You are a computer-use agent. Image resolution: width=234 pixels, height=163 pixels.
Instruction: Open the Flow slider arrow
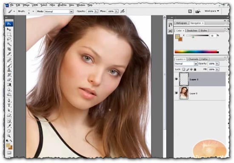[x=116, y=11]
